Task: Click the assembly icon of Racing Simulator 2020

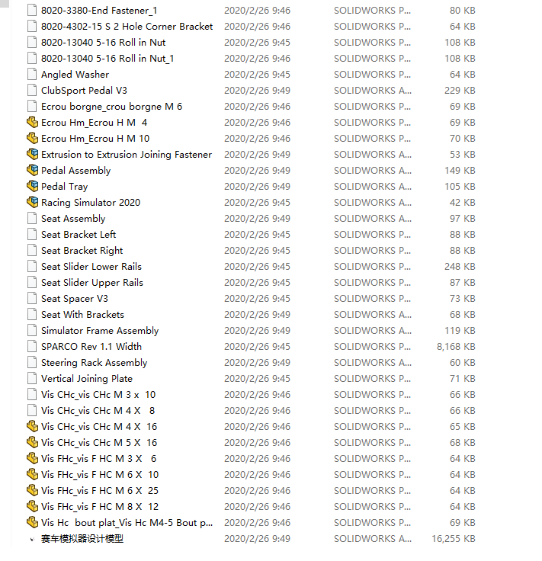Action: (x=32, y=203)
